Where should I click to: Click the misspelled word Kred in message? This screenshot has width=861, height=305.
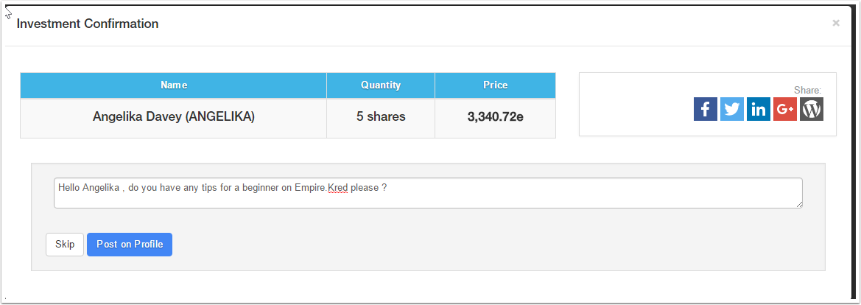[338, 188]
